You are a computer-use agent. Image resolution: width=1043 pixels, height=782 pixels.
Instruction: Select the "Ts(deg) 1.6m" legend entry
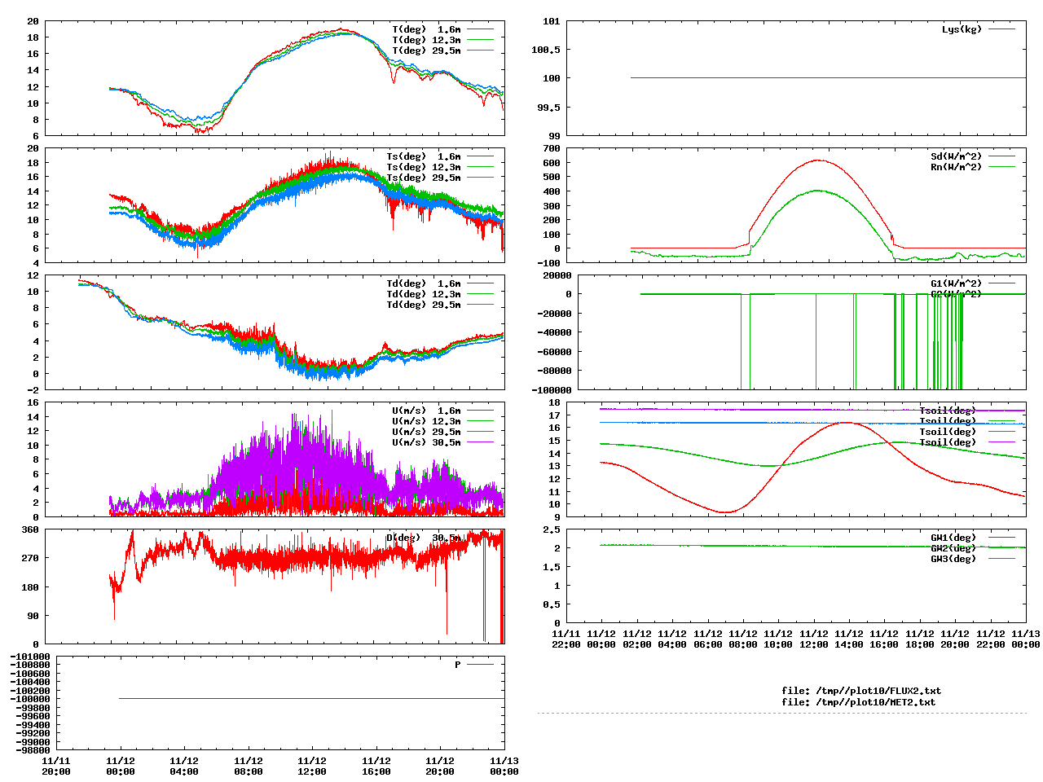424,156
